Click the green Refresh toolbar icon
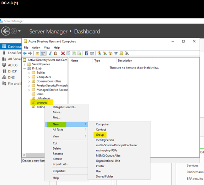204x185 pixels. coord(74,53)
